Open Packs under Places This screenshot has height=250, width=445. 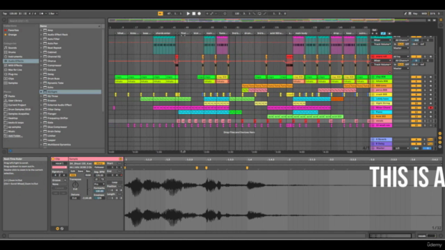pyautogui.click(x=11, y=97)
